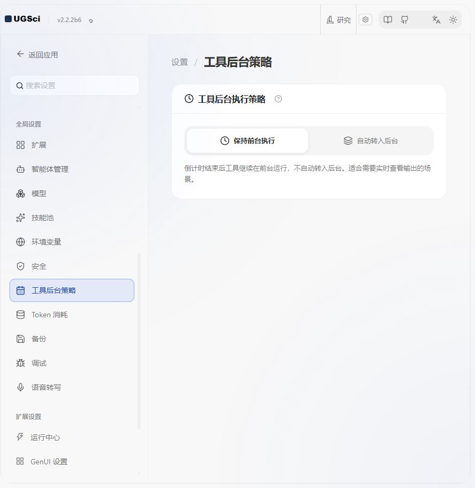This screenshot has height=488, width=475.
Task: Click the bug icon for 调试
Action: tap(21, 363)
